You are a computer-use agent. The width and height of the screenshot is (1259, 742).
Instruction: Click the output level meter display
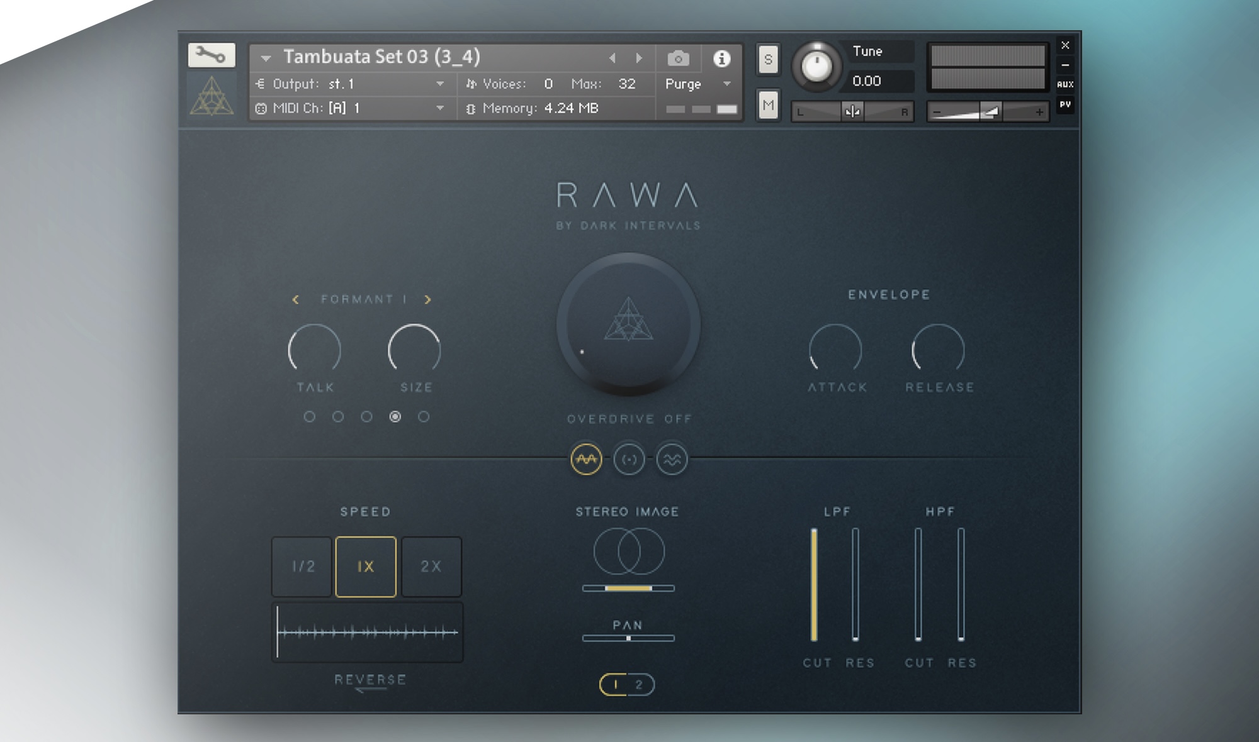pyautogui.click(x=988, y=67)
